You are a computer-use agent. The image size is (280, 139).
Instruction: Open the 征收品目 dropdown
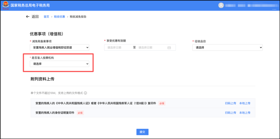tap(227, 47)
